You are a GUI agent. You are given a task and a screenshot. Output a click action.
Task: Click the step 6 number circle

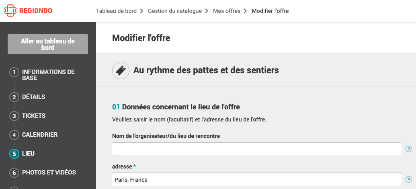coord(14,173)
